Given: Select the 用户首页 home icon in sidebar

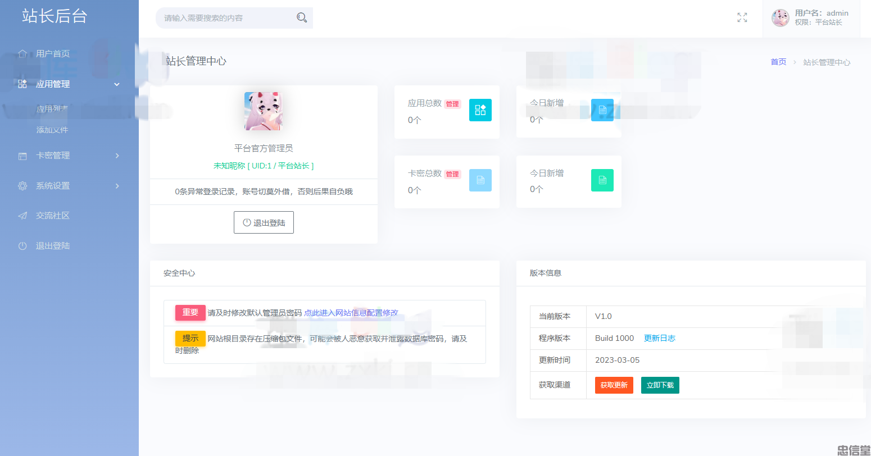Looking at the screenshot, I should (22, 53).
